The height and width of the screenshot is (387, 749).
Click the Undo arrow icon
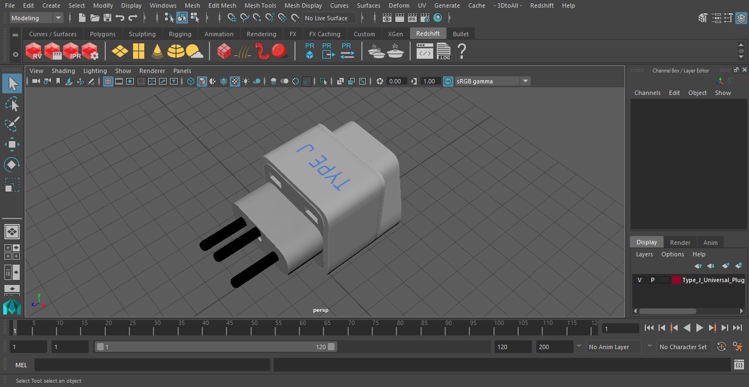pos(120,18)
